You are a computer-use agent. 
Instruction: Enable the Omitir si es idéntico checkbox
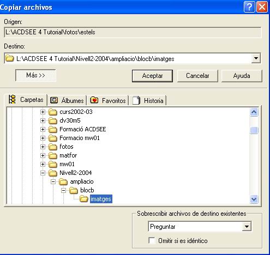[x=152, y=240]
